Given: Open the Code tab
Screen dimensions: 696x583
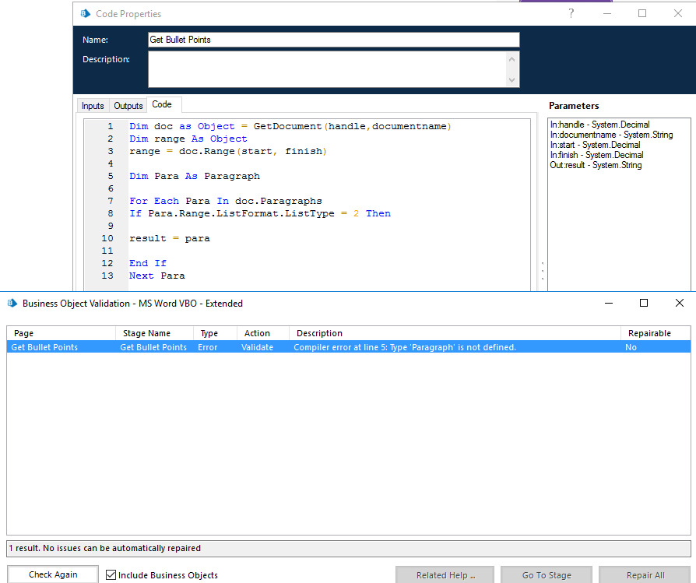Looking at the screenshot, I should pos(162,104).
